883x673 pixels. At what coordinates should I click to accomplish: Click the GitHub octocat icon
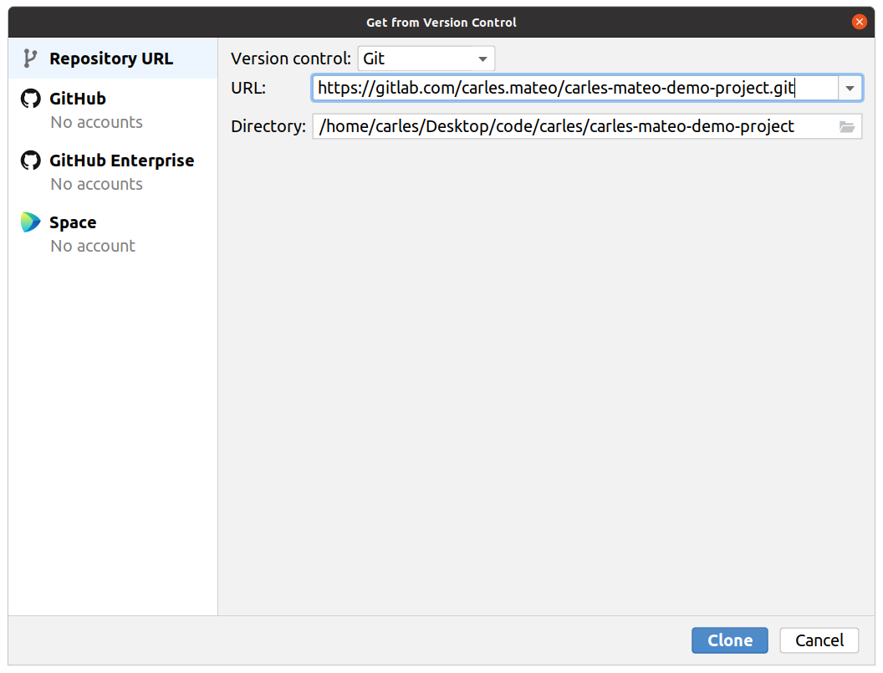[x=31, y=99]
